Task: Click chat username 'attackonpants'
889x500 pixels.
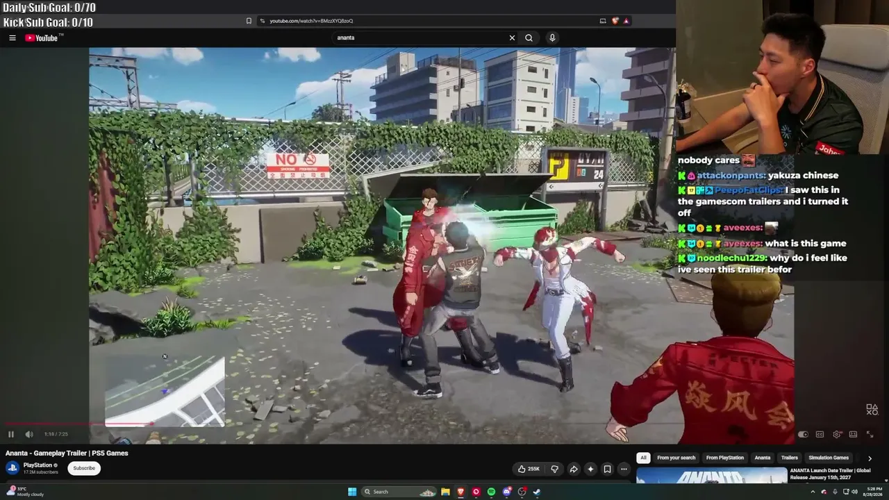Action: click(x=732, y=176)
